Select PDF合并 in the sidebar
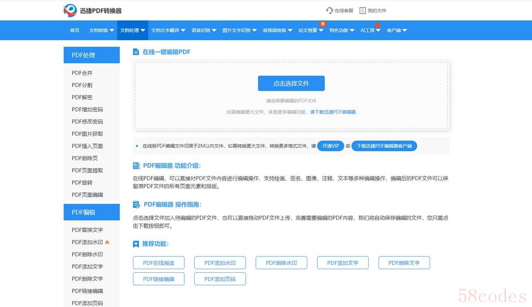The width and height of the screenshot is (532, 307). coord(82,73)
